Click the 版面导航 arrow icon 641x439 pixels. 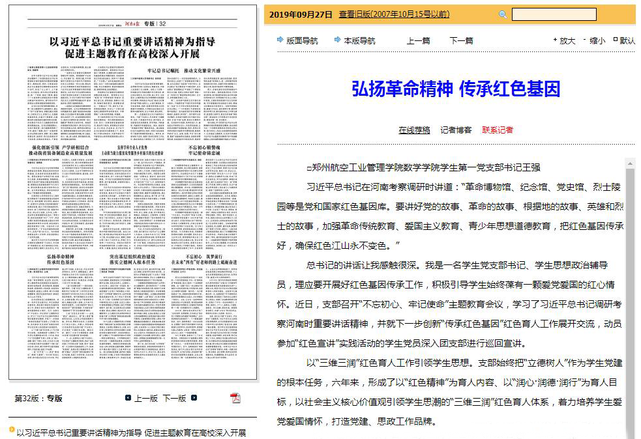click(x=280, y=40)
